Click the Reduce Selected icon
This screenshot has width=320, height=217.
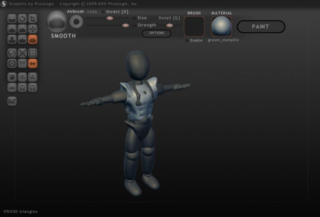coord(22,53)
